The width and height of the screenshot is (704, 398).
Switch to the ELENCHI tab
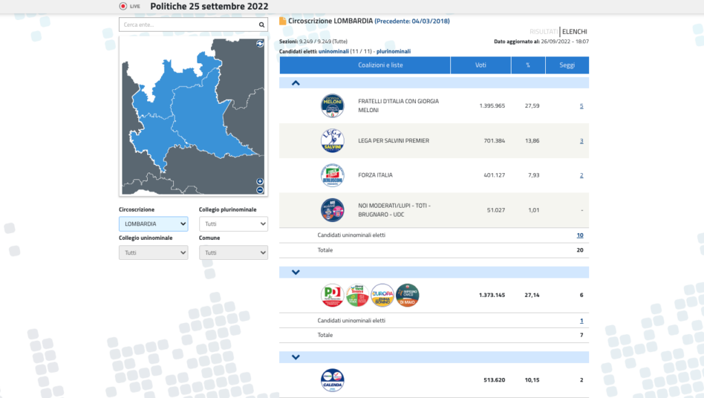574,32
